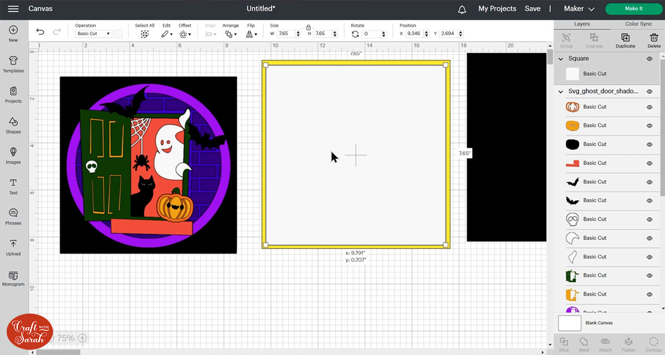
Task: Switch to the Color Sync tab
Action: point(638,24)
